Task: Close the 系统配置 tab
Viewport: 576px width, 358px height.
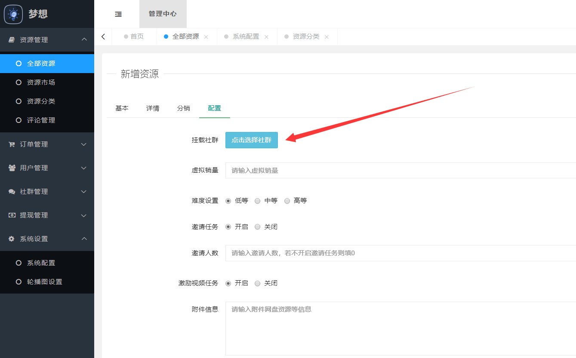Action: pyautogui.click(x=266, y=37)
